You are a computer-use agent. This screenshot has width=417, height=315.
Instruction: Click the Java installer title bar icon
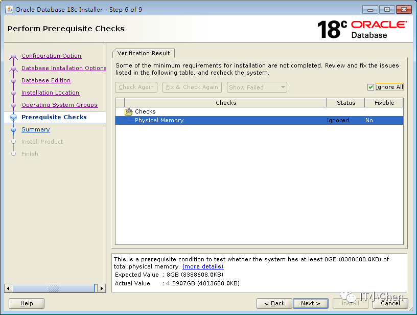pos(9,9)
